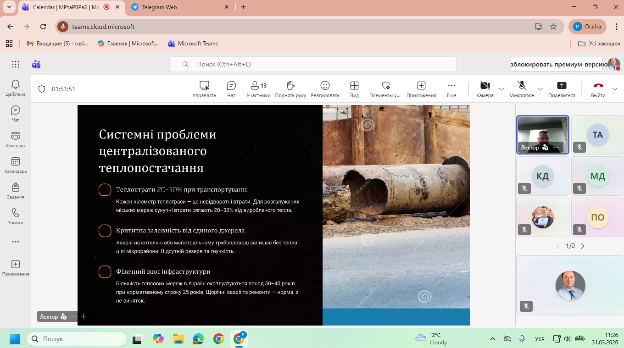Open the Microsoft Teams bookmark

click(193, 44)
